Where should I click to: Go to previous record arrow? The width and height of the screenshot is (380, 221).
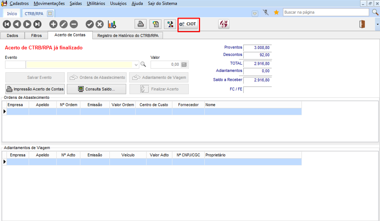point(17,24)
